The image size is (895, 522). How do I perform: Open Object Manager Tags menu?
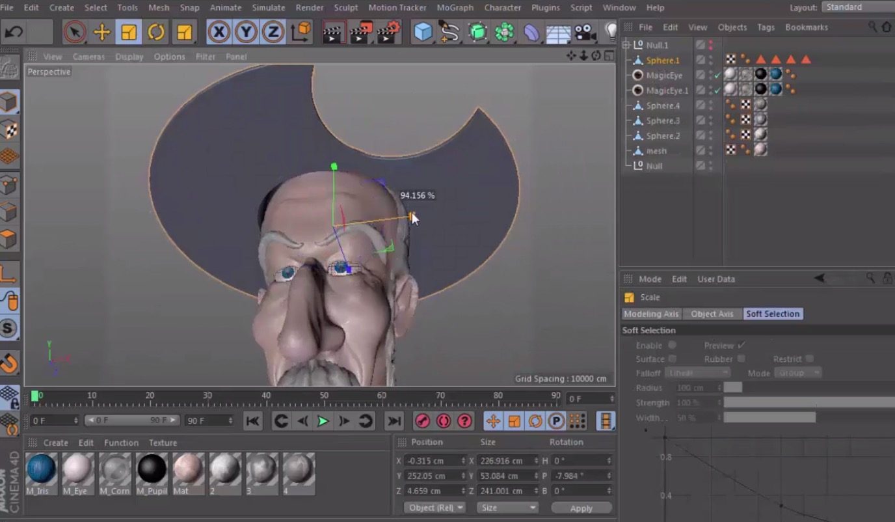point(766,27)
